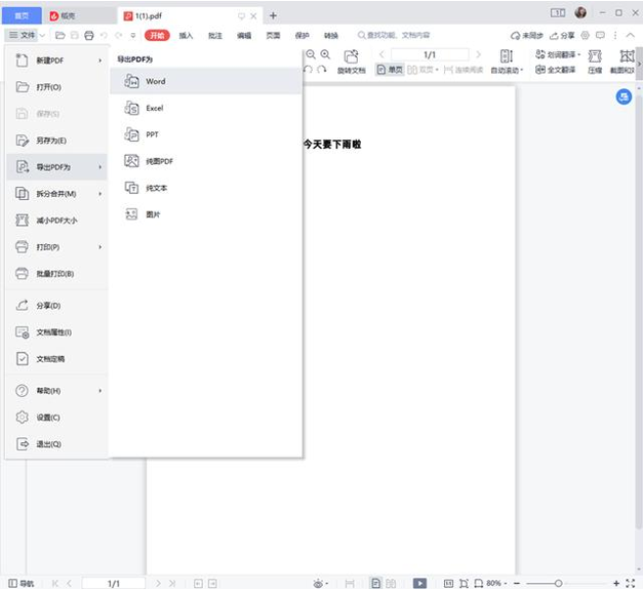This screenshot has height=591, width=644.
Task: Click the print icon in quick access bar
Action: [x=89, y=35]
